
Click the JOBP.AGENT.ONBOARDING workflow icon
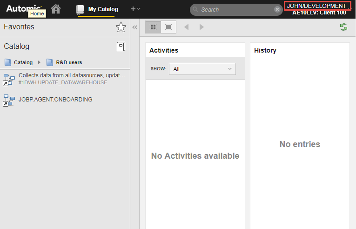[9, 101]
